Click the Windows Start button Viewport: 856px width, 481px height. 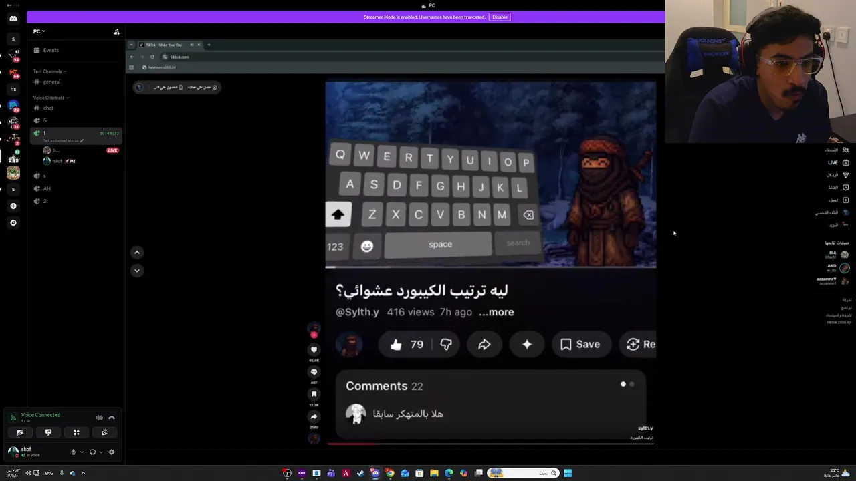568,473
